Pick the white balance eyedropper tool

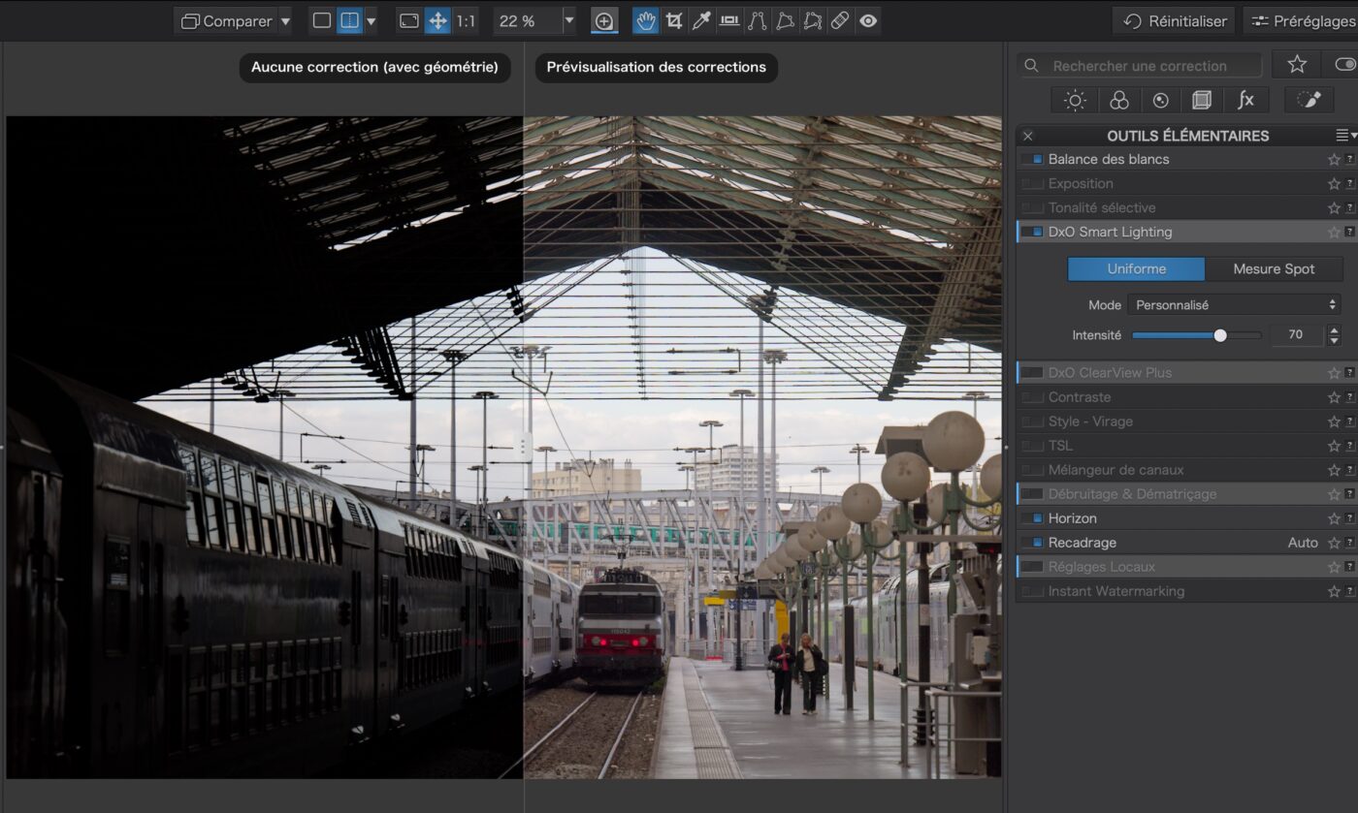click(701, 20)
